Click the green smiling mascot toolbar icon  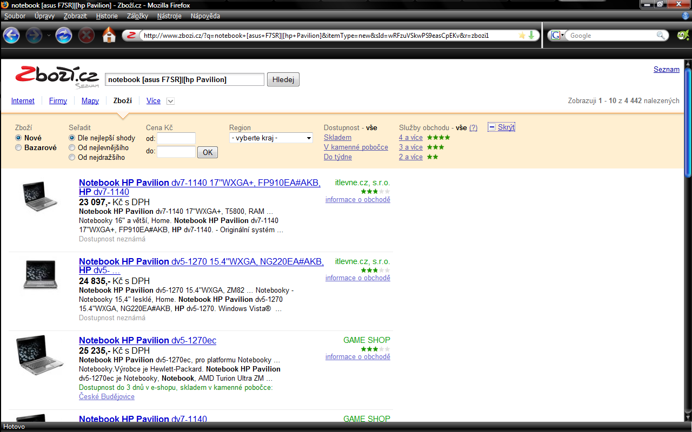(x=683, y=36)
